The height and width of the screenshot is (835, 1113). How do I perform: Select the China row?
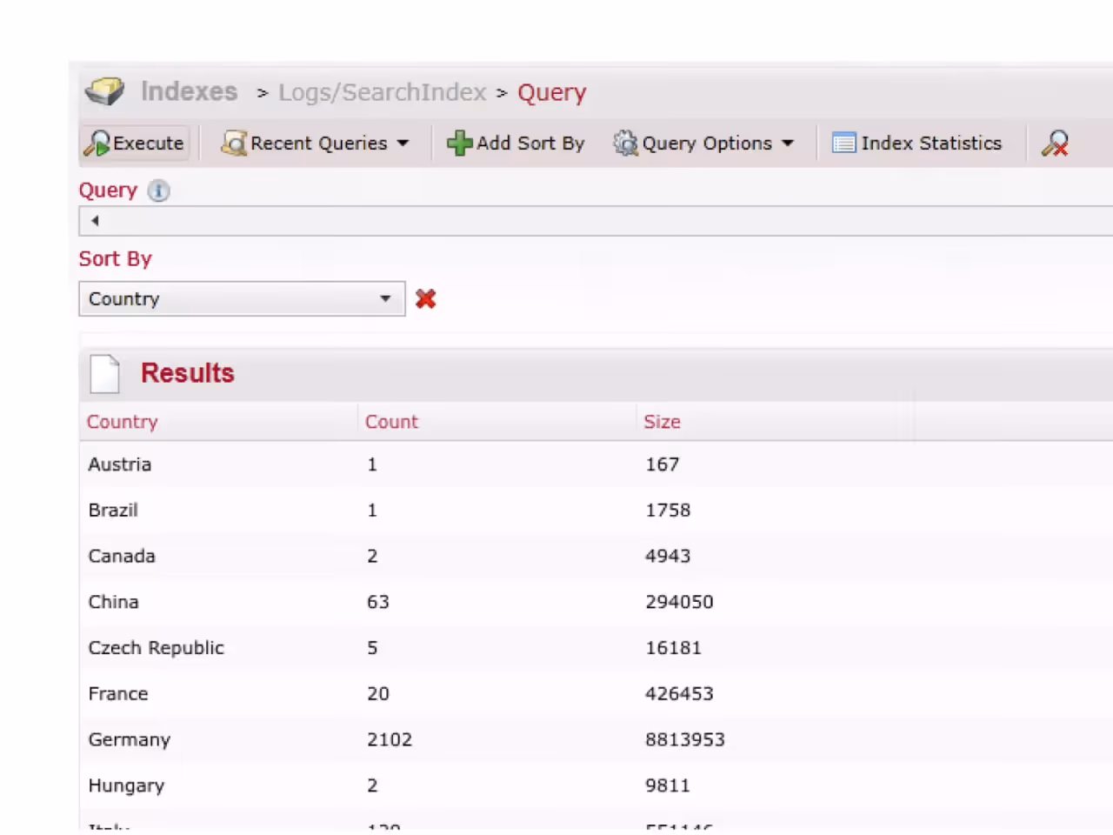(x=596, y=602)
